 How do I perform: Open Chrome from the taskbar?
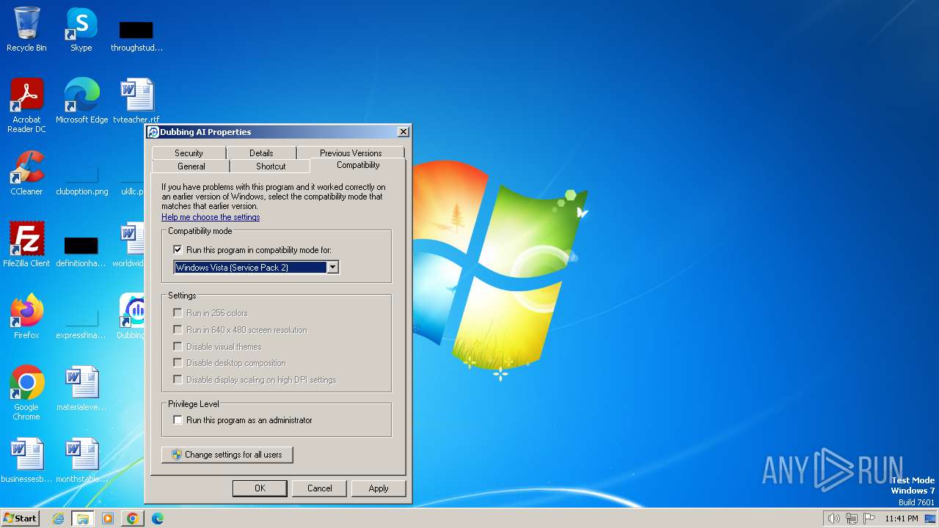click(132, 518)
